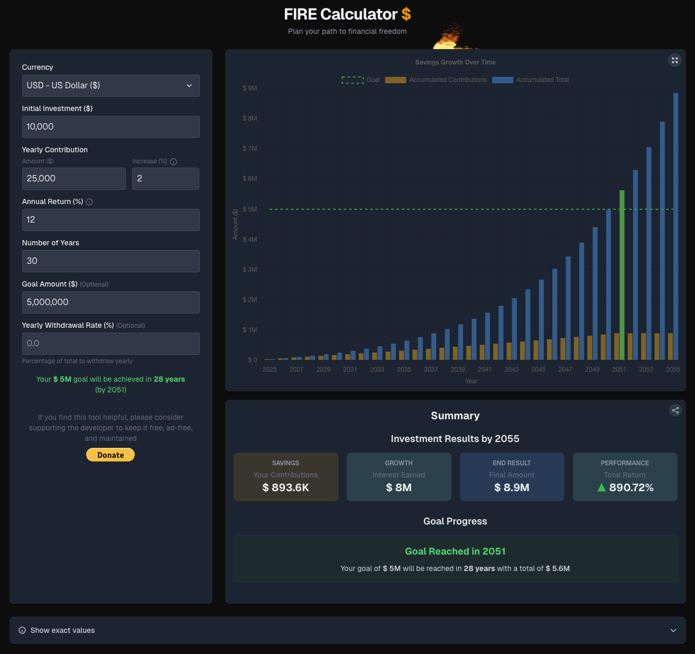The height and width of the screenshot is (654, 695).
Task: Open the share options for the Summary
Action: 675,410
